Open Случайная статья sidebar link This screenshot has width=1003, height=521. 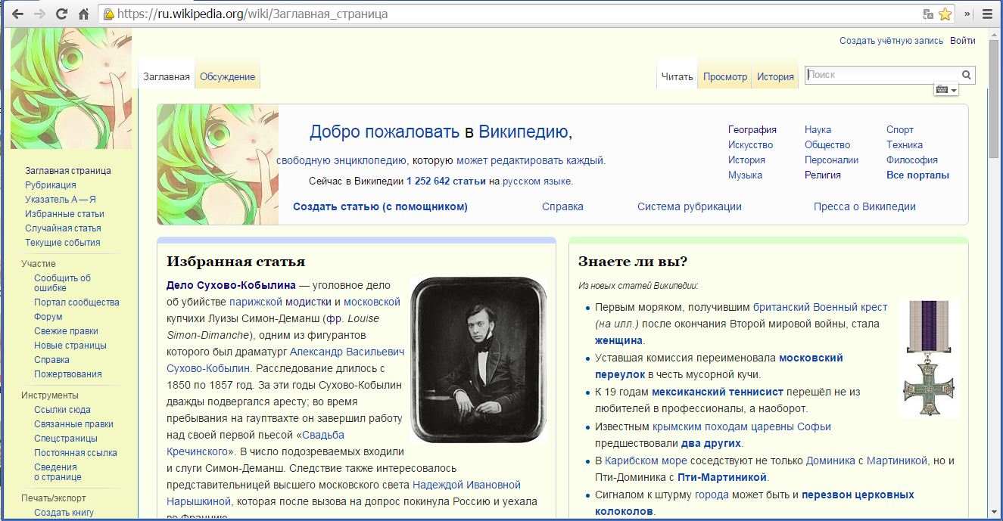63,228
